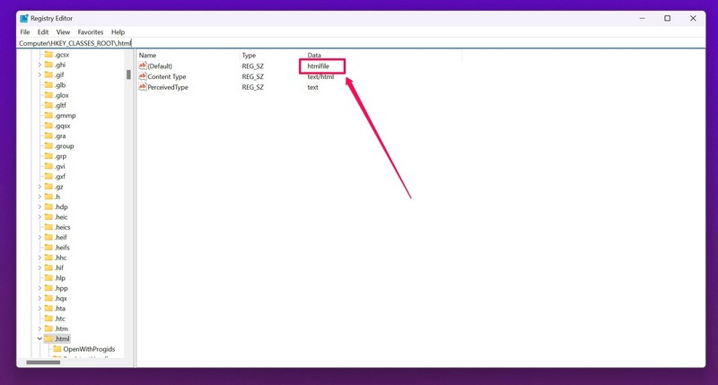The height and width of the screenshot is (385, 718).
Task: Select the PerceivedType string value icon
Action: click(143, 87)
